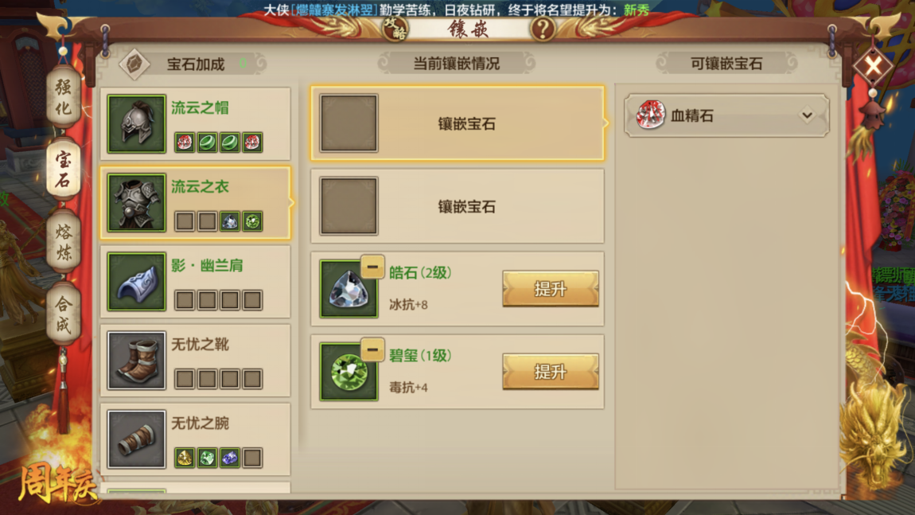Viewport: 915px width, 515px height.
Task: Click the 皓石 diamond gem icon
Action: coord(348,289)
